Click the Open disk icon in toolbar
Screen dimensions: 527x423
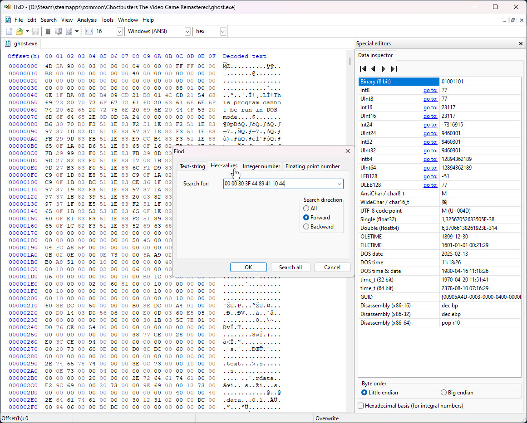pos(59,31)
